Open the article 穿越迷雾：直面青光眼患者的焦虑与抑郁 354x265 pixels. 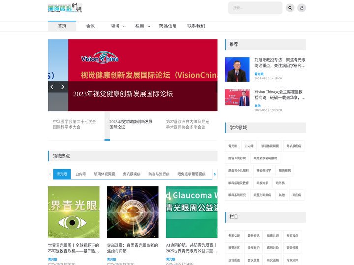pyautogui.click(x=133, y=248)
